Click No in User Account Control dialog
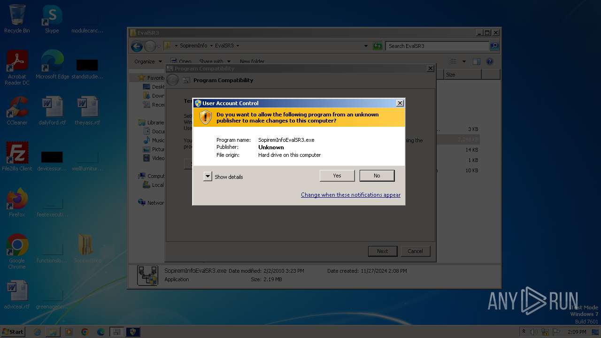This screenshot has height=338, width=601. 377,176
